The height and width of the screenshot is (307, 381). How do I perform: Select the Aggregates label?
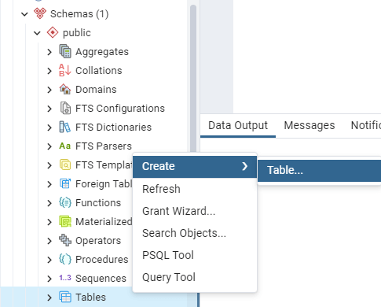pos(102,52)
